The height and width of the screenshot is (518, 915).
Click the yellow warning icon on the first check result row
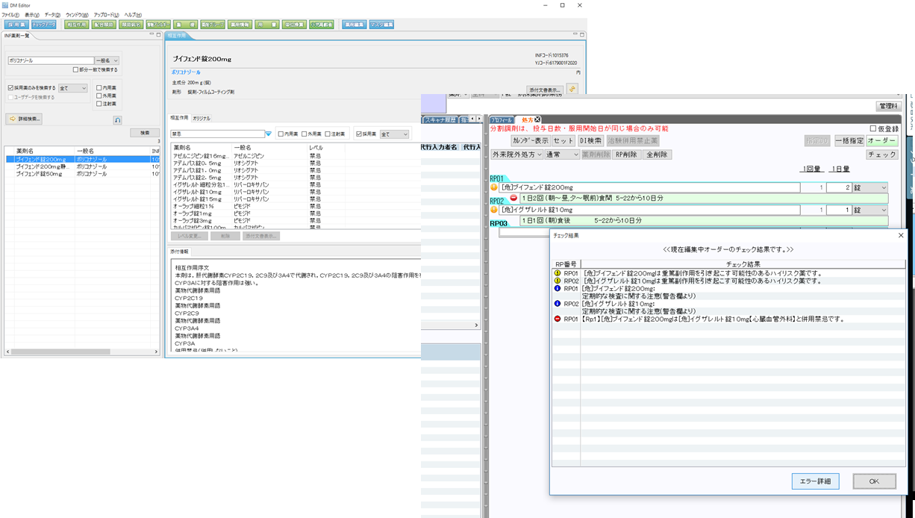(x=558, y=273)
